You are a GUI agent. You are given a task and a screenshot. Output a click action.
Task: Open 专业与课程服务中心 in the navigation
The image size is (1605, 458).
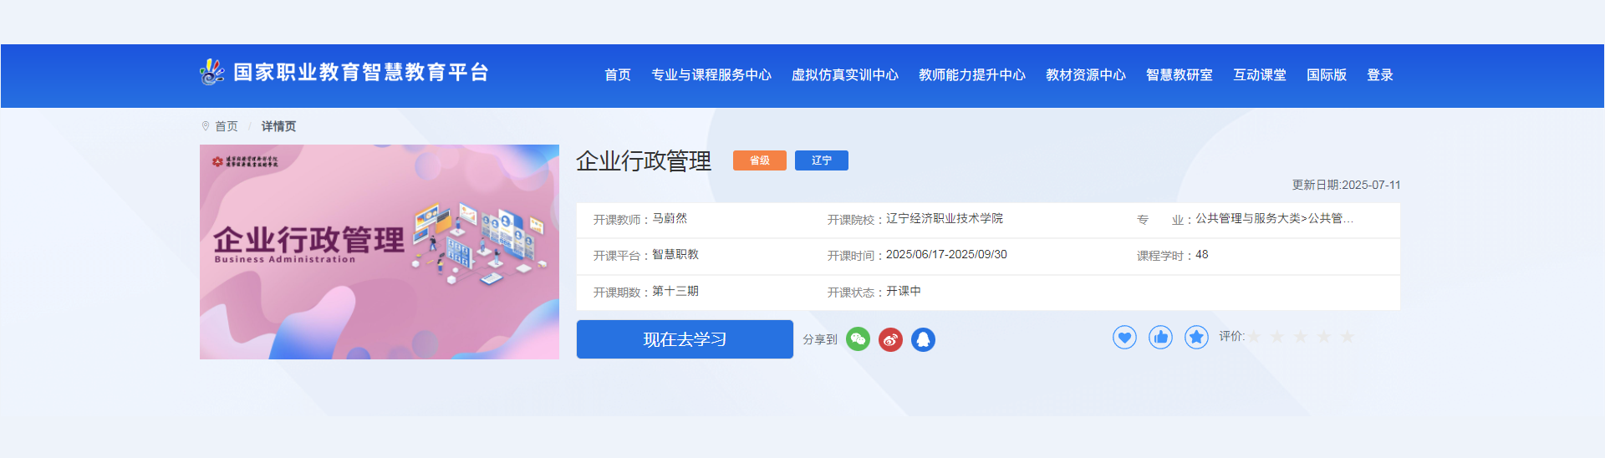711,75
